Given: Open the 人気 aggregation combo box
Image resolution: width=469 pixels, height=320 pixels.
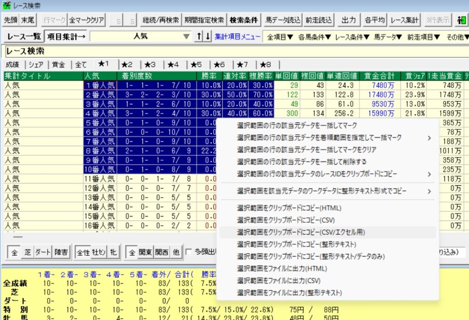Looking at the screenshot, I should [141, 37].
